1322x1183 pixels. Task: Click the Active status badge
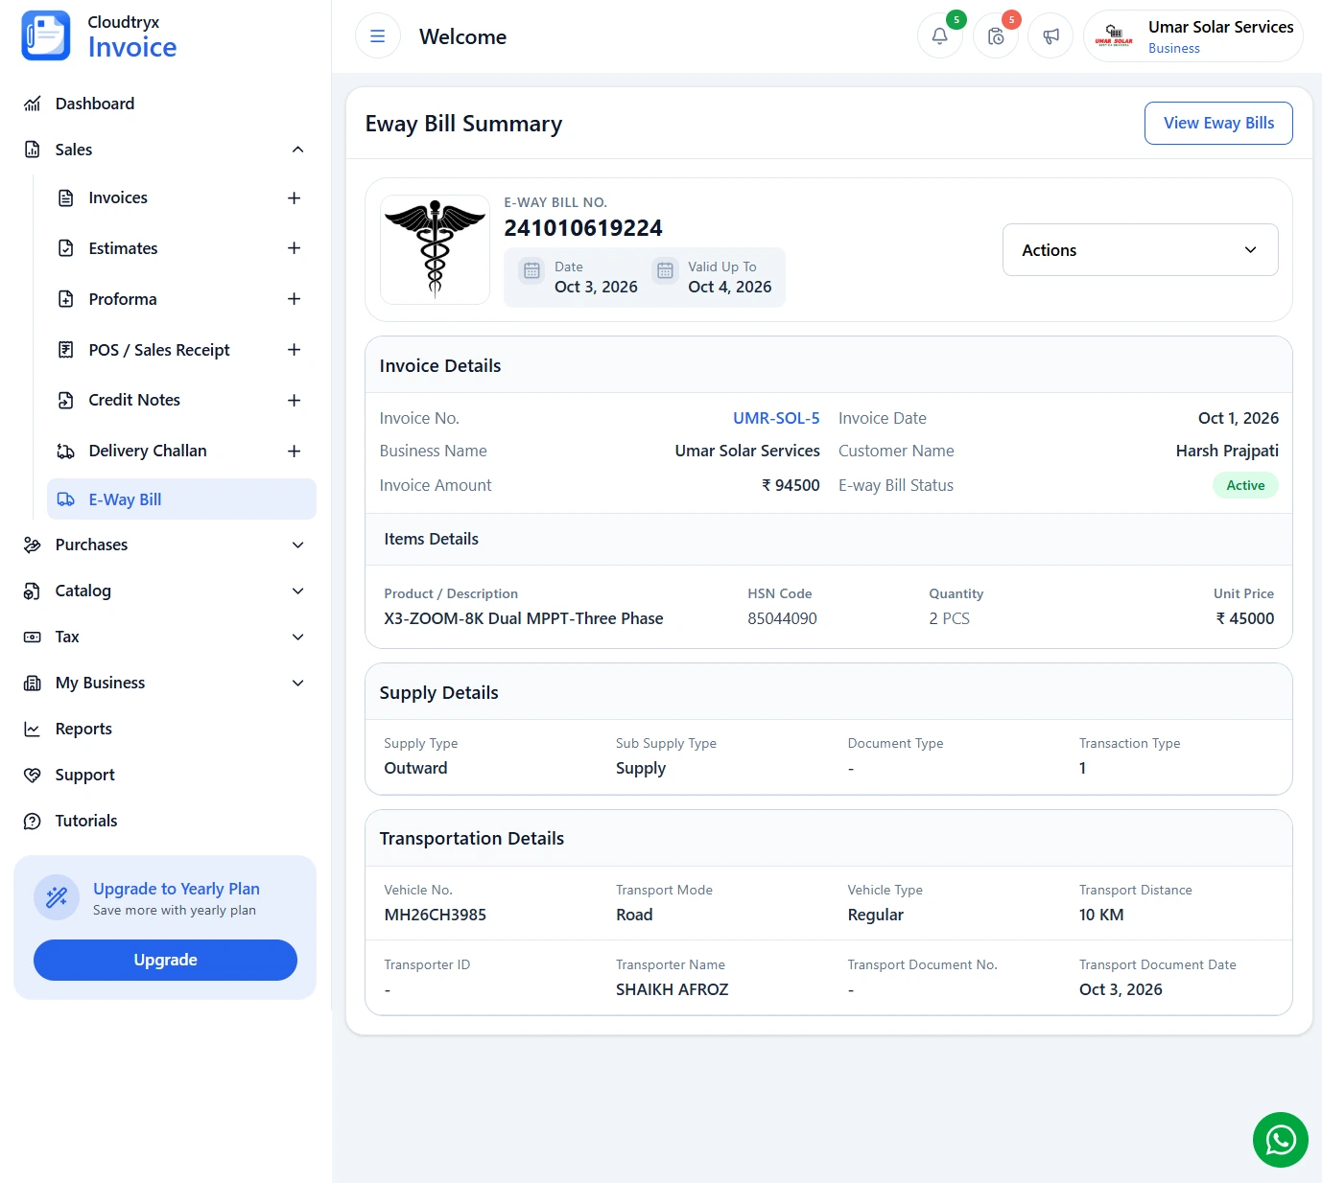pos(1245,485)
